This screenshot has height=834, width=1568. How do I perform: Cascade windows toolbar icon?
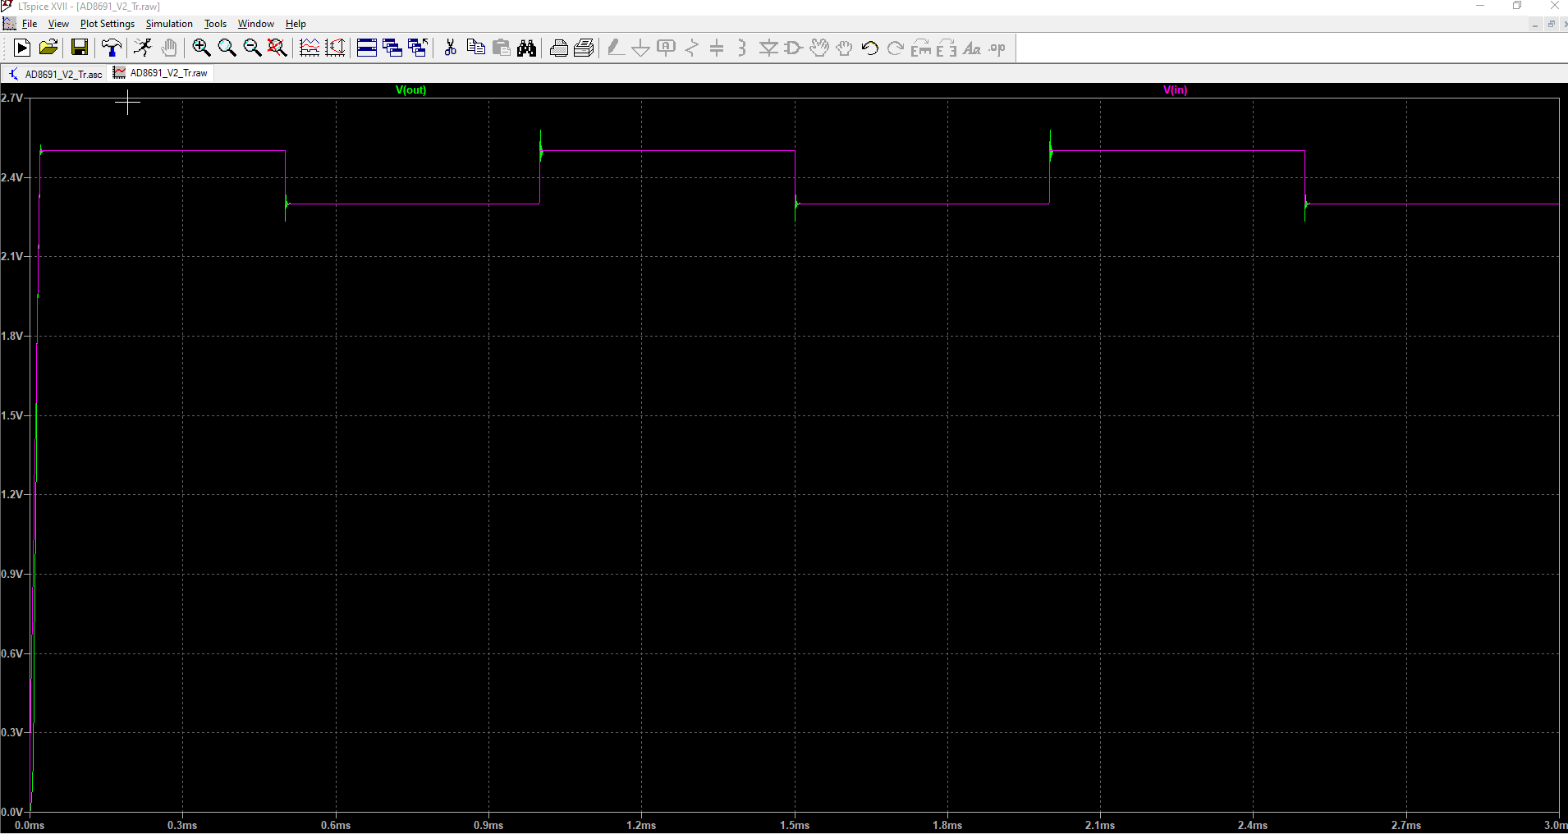point(392,48)
